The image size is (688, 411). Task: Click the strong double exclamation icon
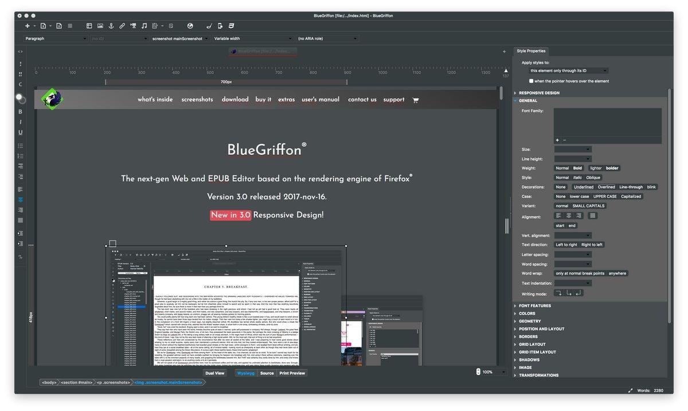pos(21,74)
